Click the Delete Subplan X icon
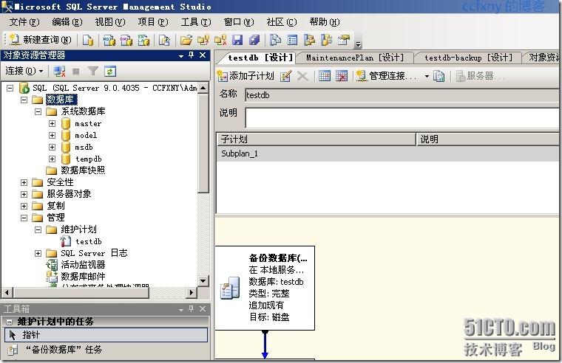The width and height of the screenshot is (562, 363). point(303,76)
